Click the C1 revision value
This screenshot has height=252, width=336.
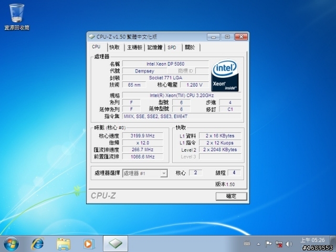(x=230, y=109)
